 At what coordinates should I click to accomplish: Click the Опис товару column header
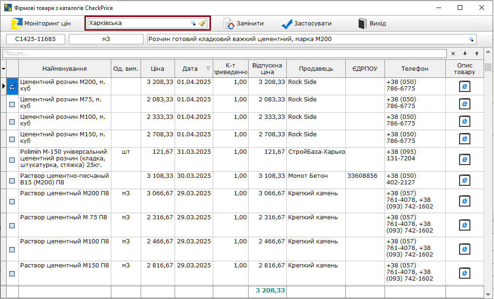464,69
